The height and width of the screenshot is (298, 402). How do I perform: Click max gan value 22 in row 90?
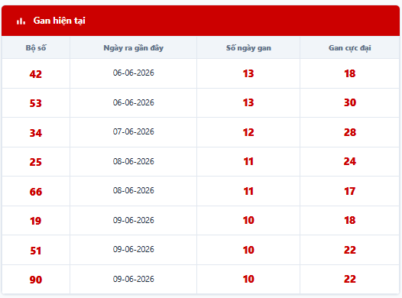click(x=350, y=279)
